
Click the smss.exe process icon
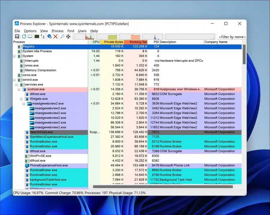(22, 66)
